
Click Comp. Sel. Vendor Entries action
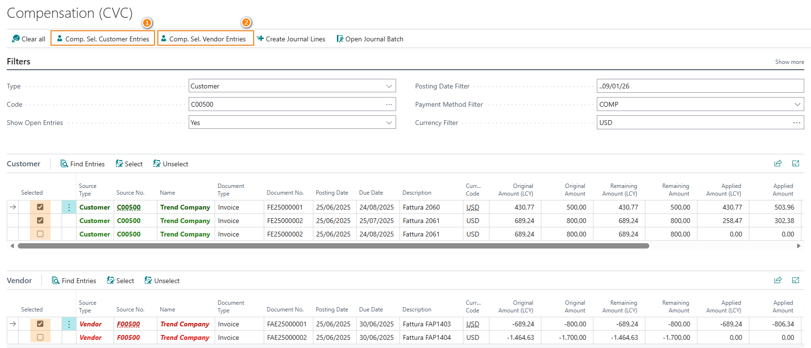tap(206, 39)
